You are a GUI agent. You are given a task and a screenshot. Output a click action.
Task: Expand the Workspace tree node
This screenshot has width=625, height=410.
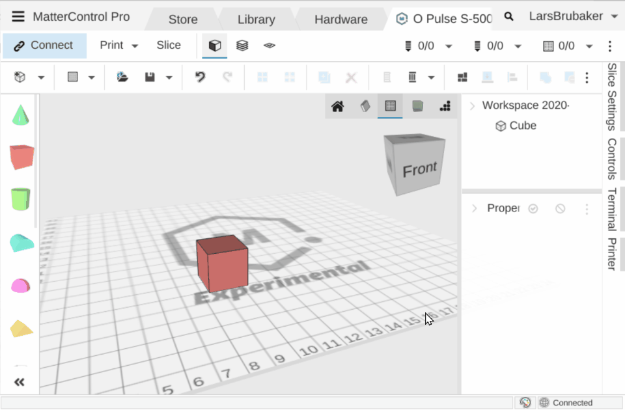(x=473, y=105)
